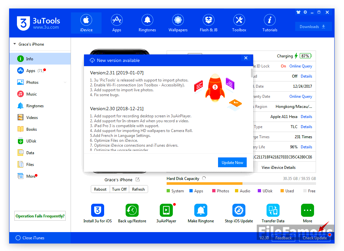The image size is (344, 251).
Task: Open Ringtones in the sidebar
Action: (x=40, y=106)
